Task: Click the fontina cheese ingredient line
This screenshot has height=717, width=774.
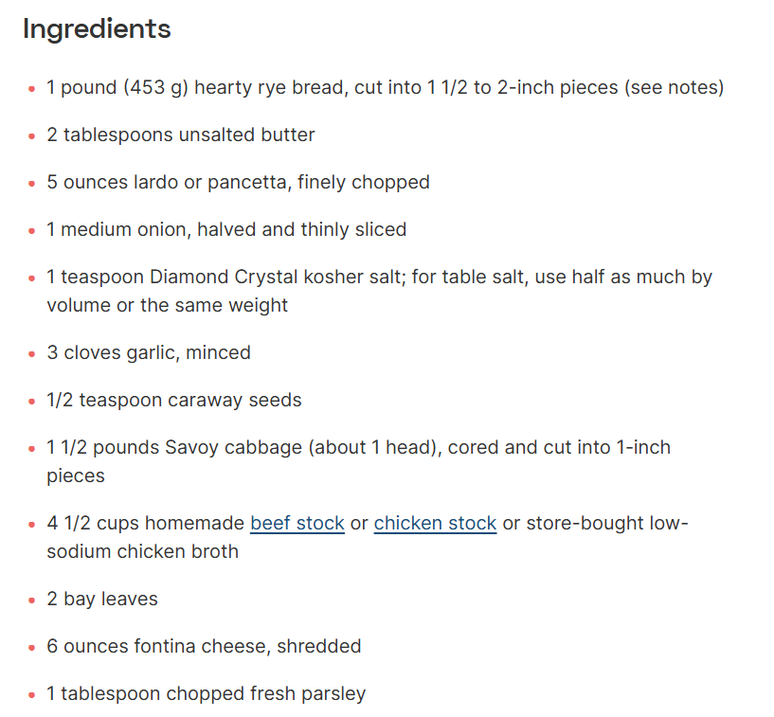Action: point(204,646)
